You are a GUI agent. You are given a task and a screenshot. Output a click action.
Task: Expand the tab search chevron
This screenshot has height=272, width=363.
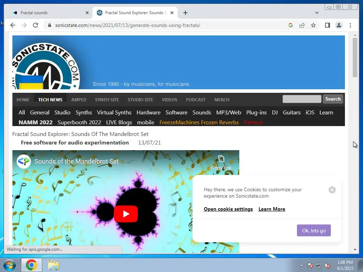pos(317,13)
